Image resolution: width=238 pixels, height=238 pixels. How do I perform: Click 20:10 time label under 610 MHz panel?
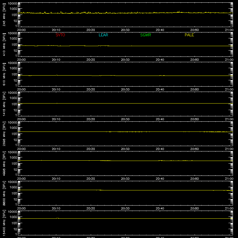click(x=56, y=90)
